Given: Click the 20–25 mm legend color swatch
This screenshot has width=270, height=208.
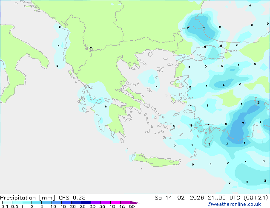Looking at the screenshot, I should pos(76,202).
